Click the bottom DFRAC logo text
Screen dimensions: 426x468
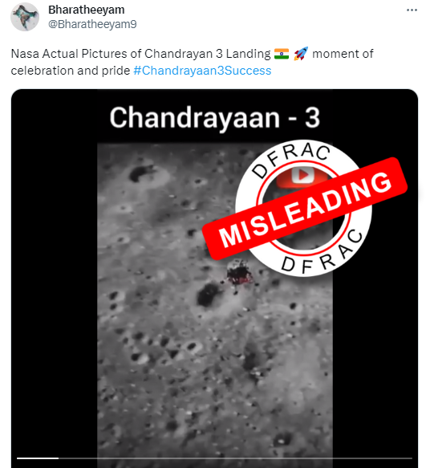[x=323, y=253]
